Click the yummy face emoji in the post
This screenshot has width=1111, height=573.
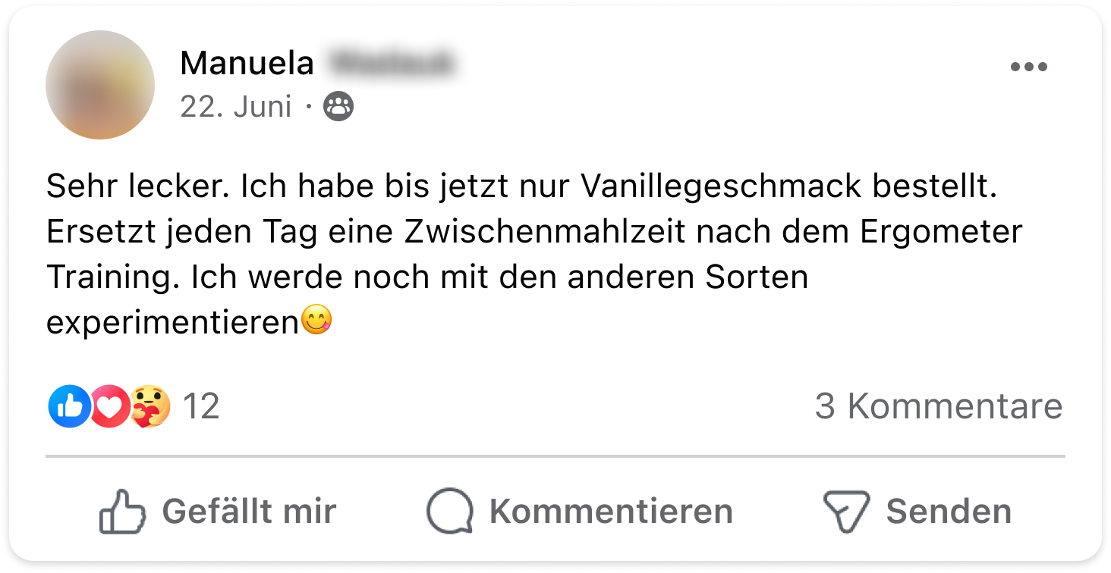click(x=316, y=322)
